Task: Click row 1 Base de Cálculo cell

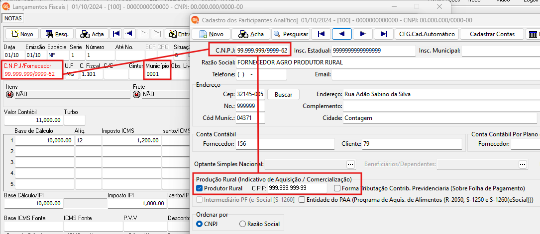Action: pyautogui.click(x=44, y=140)
